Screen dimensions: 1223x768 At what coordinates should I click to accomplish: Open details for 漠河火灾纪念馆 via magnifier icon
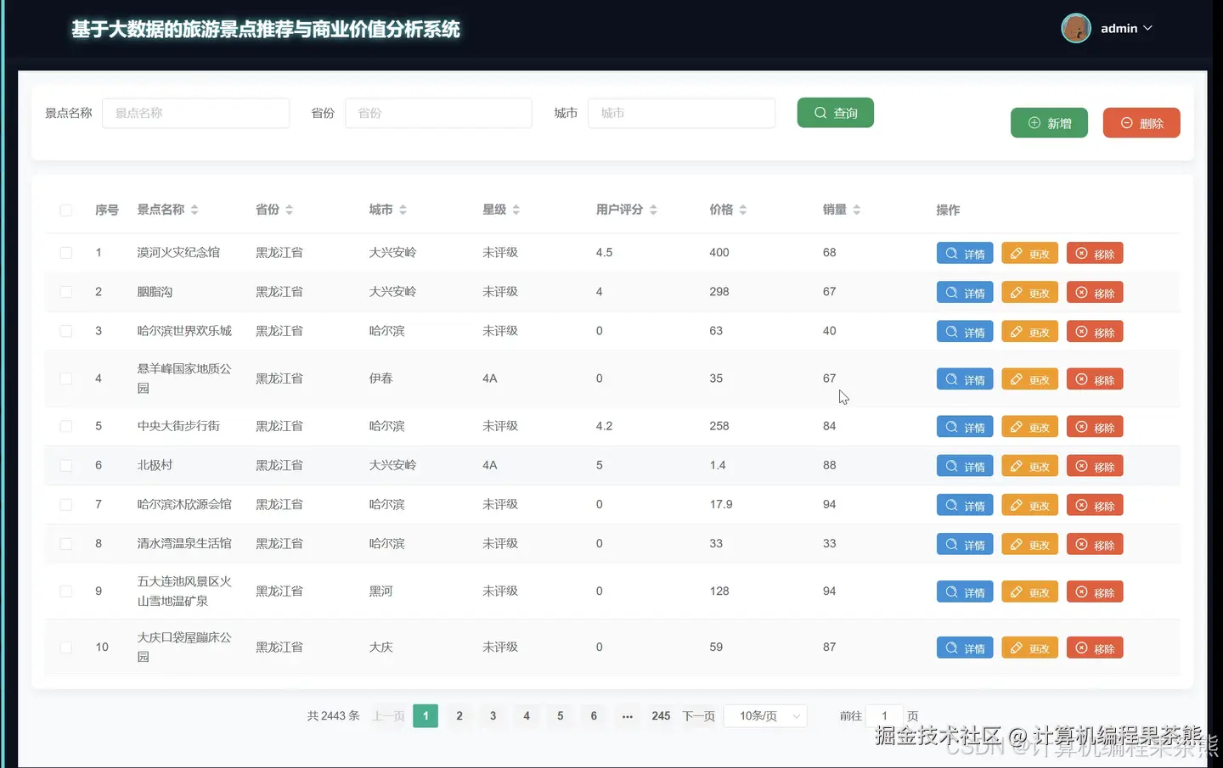(953, 252)
